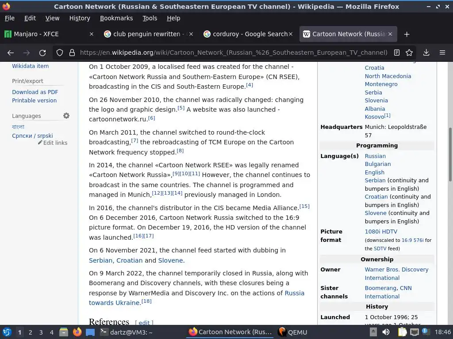Open the Montenegro infobox link
453x339 pixels.
click(381, 84)
